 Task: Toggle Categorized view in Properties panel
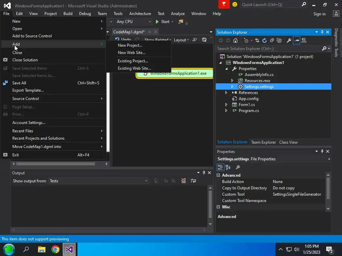(x=220, y=167)
